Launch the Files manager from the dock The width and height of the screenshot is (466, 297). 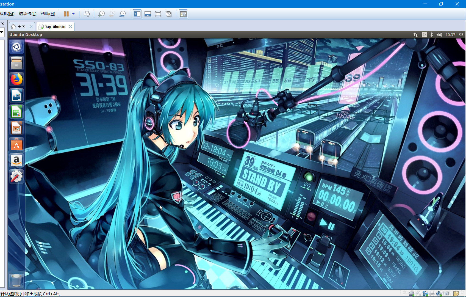[16, 63]
